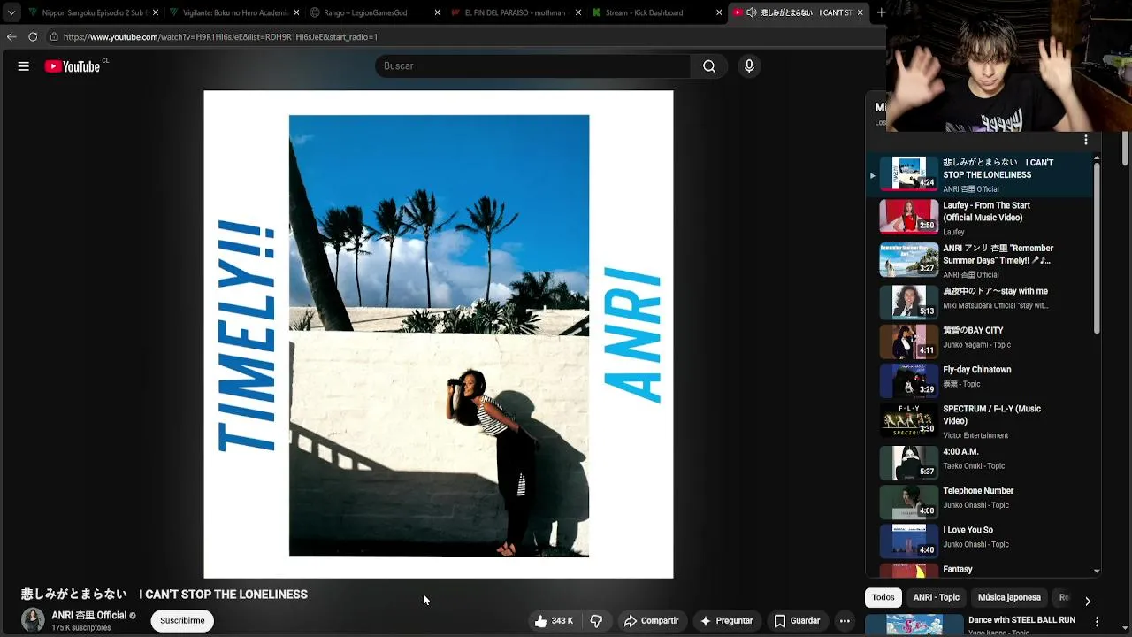
Task: Close the Rango – LegionGamesGod tab
Action: tap(437, 12)
